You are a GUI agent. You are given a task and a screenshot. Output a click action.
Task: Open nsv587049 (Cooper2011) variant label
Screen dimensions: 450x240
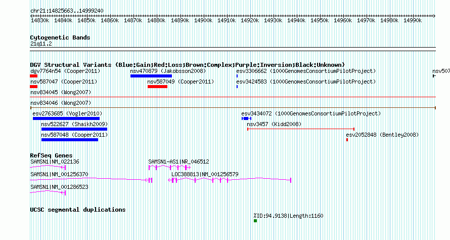[181, 82]
